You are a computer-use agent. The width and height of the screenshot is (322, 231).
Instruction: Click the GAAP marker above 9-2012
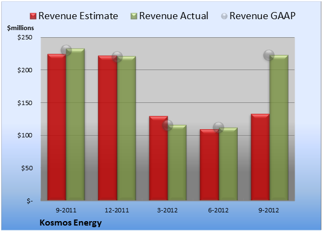pos(269,55)
